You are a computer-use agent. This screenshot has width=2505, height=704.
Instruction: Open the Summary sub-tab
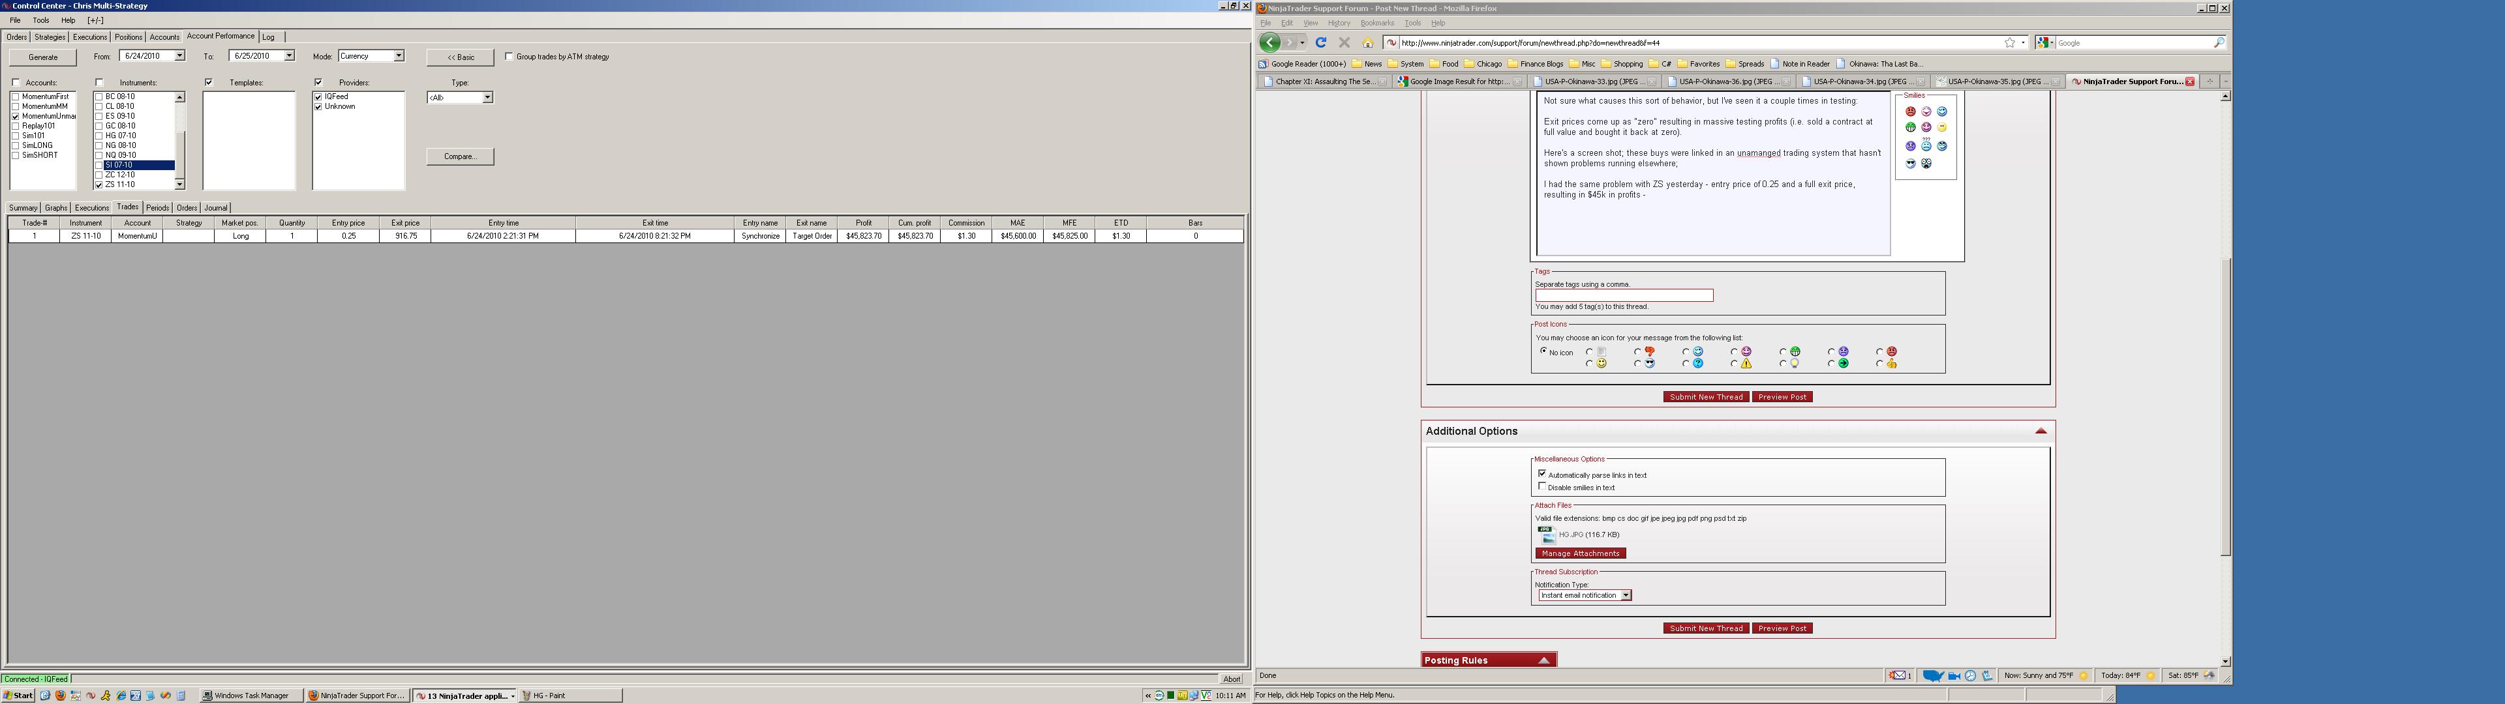point(22,208)
